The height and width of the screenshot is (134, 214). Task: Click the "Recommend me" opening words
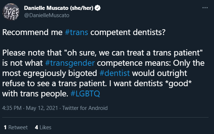click(32, 32)
